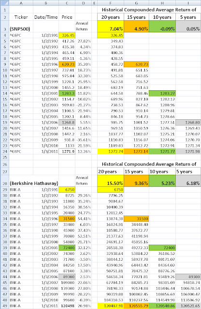Select the (SNP500) label cell
201x309 pixels.
[21, 27]
